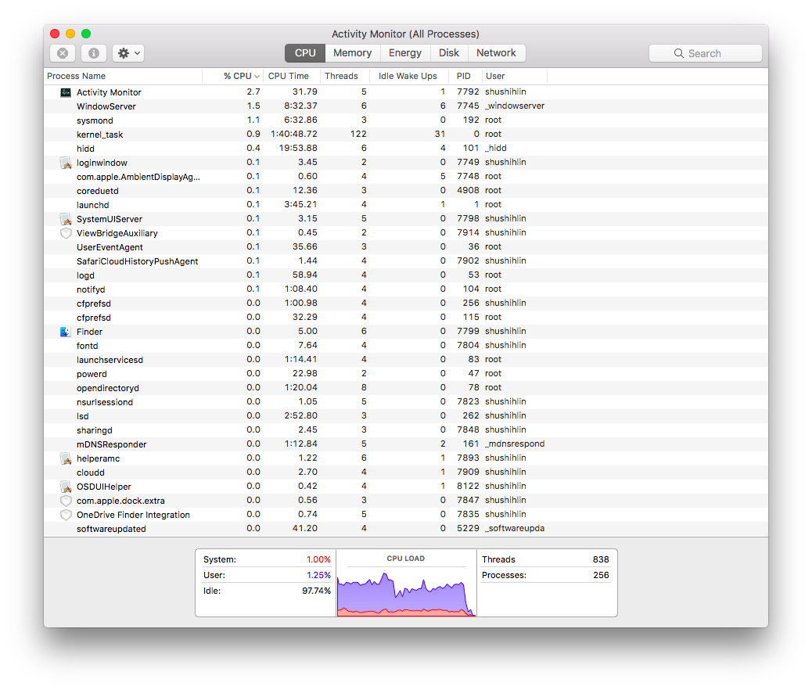Switch to the Memory tab
Viewport: 812px width, 690px height.
pos(353,53)
